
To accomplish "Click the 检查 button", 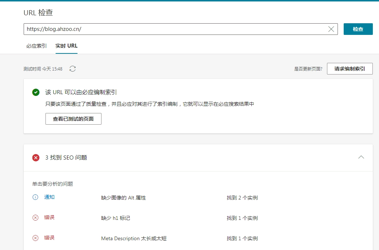I will (358, 29).
